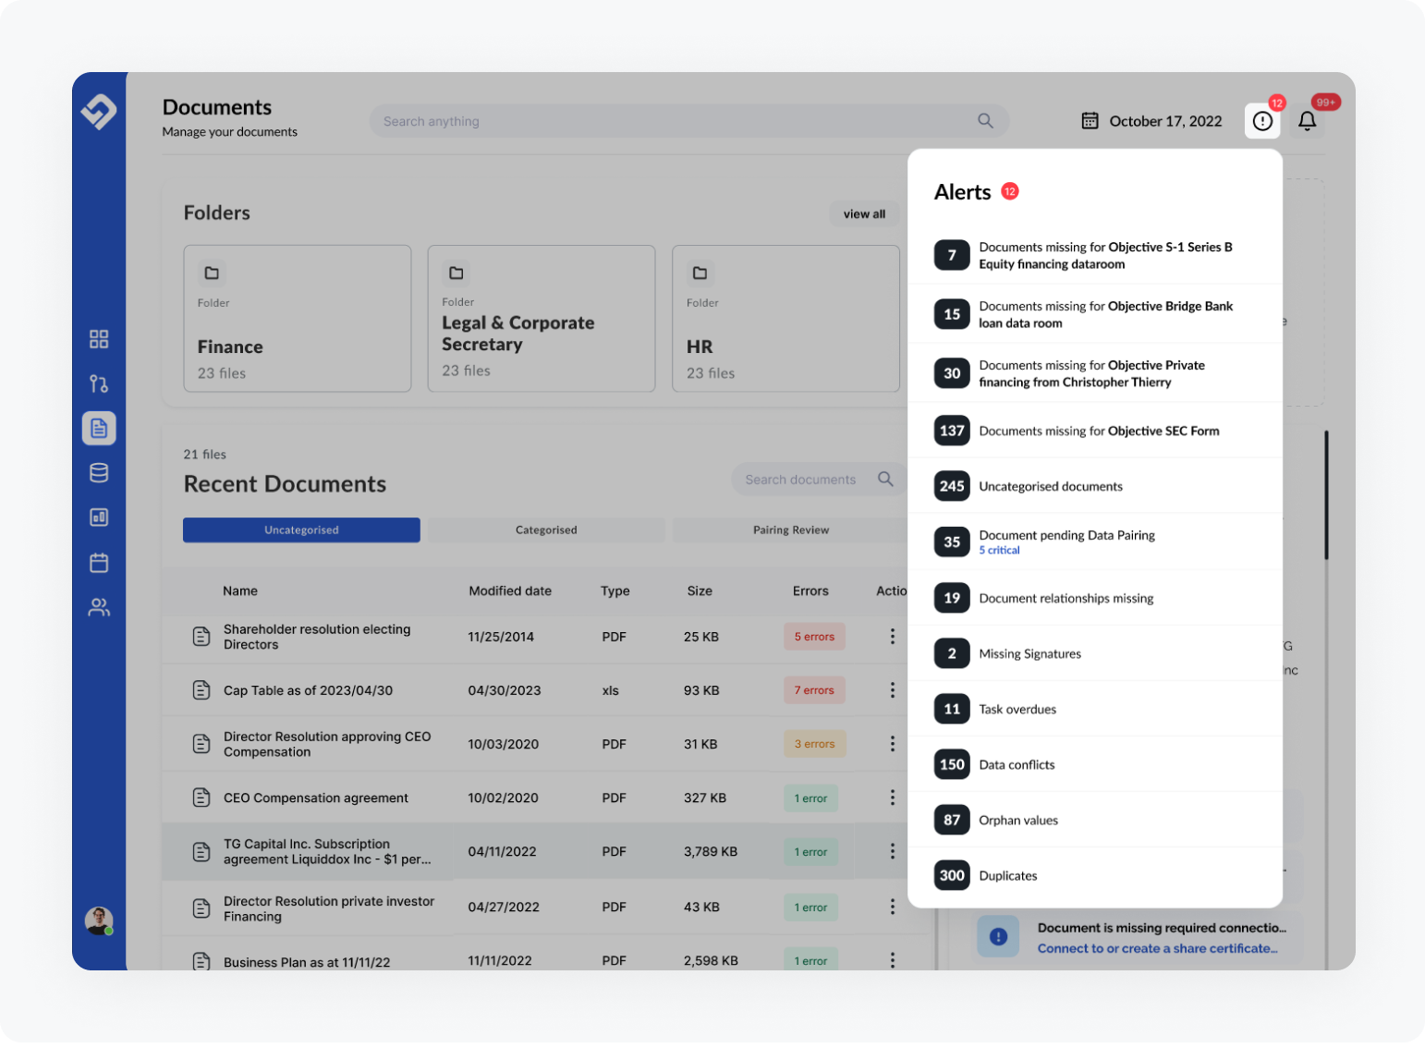Screen dimensions: 1425x1048
Task: Open the HR folder
Action: (786, 318)
